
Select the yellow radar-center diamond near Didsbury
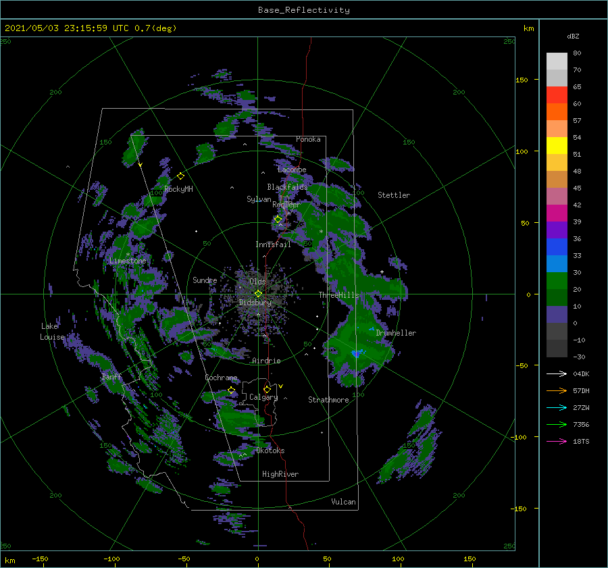258,294
